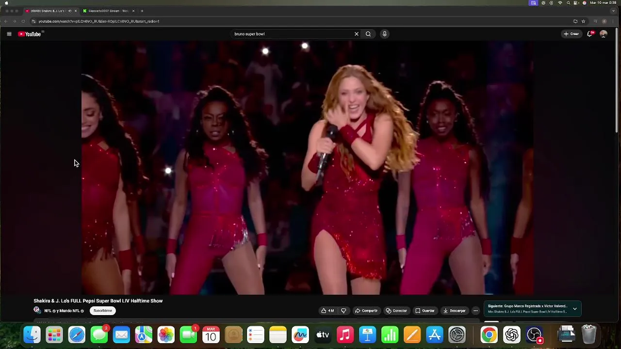Expand Chrome's tab search dropdown

pos(613,11)
